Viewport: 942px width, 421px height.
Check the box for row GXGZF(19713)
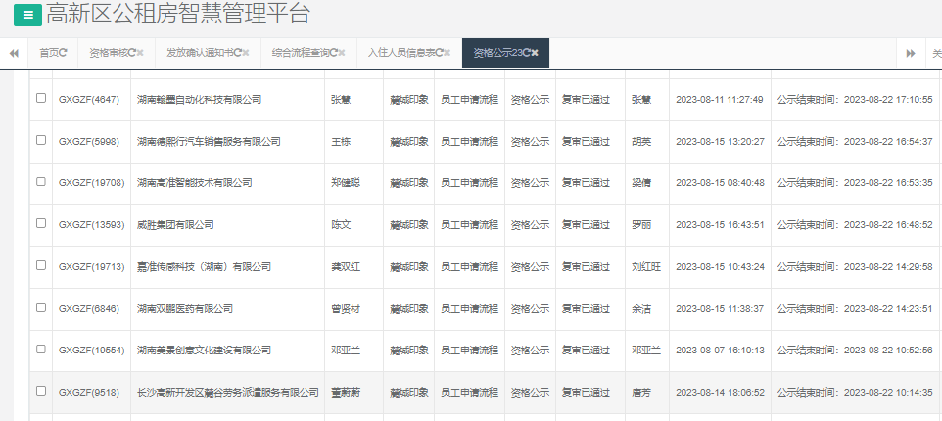coord(41,265)
